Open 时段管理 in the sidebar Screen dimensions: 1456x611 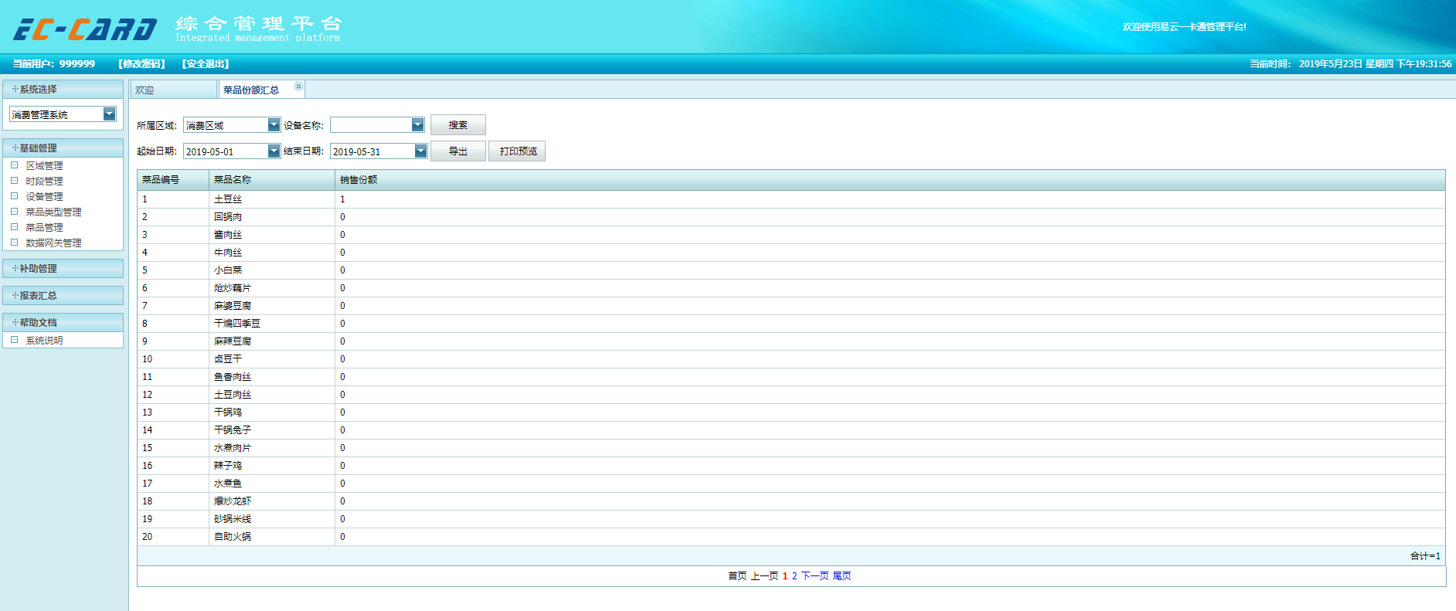pos(44,181)
